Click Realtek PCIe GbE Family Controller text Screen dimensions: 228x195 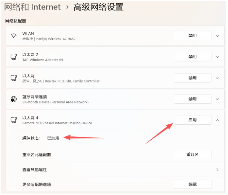pyautogui.click(x=72, y=81)
